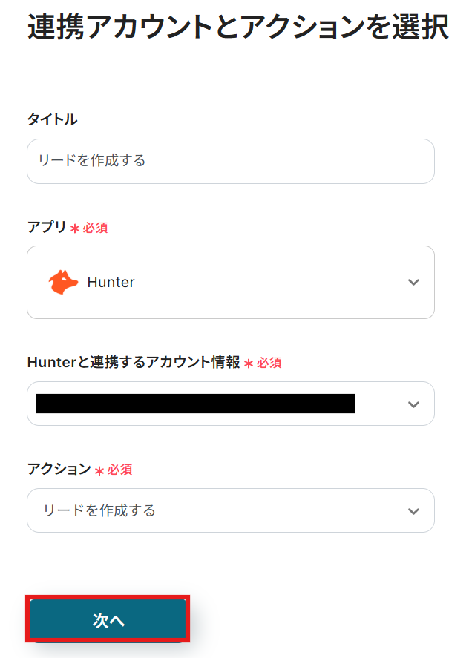This screenshot has width=469, height=658.
Task: Click the 必須 tag beside アクション
Action: (x=119, y=470)
